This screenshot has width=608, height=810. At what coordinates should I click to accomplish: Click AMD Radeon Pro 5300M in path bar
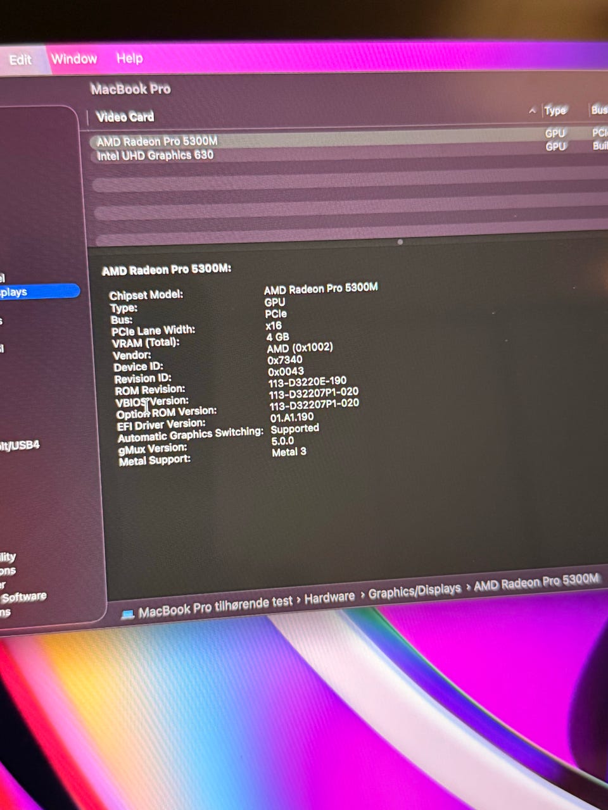click(536, 582)
